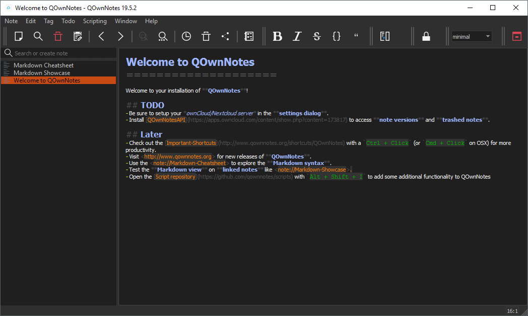Click the 'Markdown syntax' bold text
This screenshot has height=316, width=528.
pyautogui.click(x=298, y=163)
